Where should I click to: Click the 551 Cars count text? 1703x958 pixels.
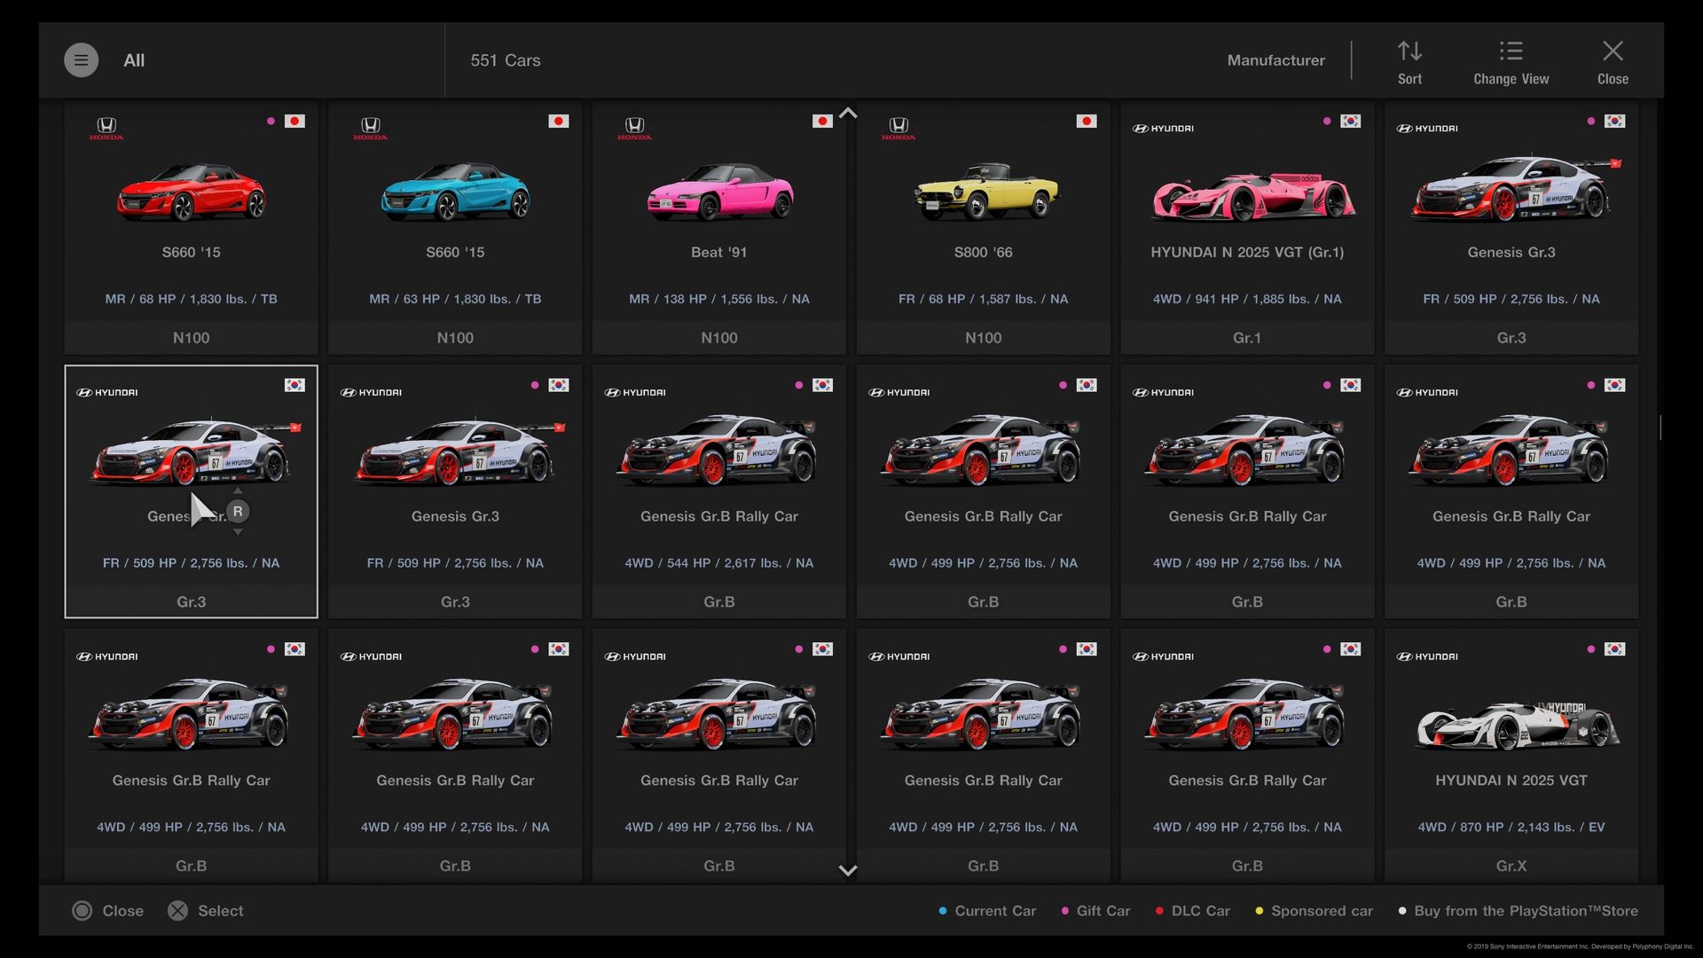[506, 60]
